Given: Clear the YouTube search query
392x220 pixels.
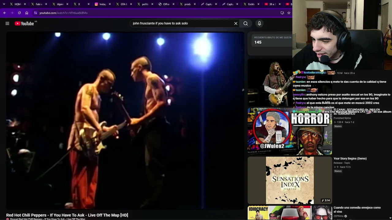Looking at the screenshot, I should coord(236,24).
